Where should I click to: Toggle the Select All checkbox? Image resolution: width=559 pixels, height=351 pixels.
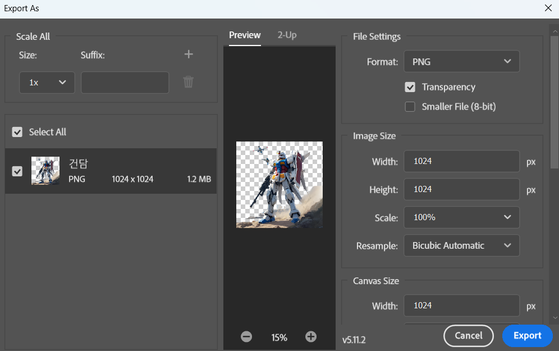[x=17, y=132]
